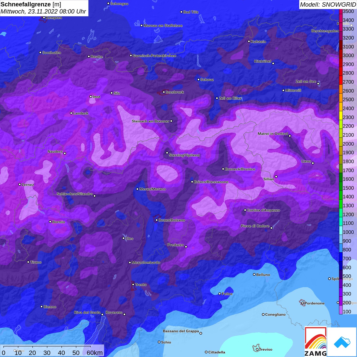Click the legend value '1200'
Screen dimensions: 357x357
point(348,214)
